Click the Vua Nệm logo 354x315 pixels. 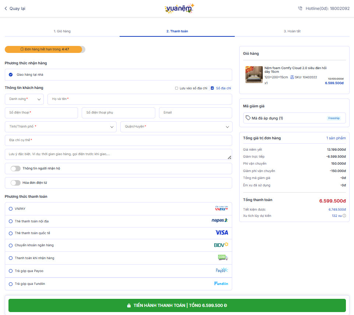[179, 8]
